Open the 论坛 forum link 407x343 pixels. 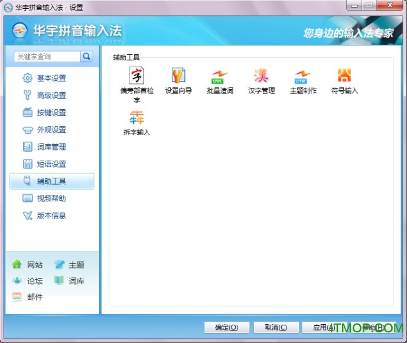pyautogui.click(x=35, y=281)
